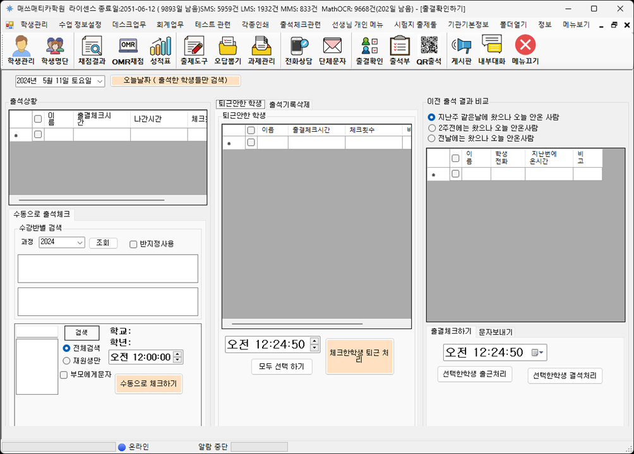The height and width of the screenshot is (454, 634).
Task: Check the 부모에게문자 checkbox
Action: click(64, 375)
